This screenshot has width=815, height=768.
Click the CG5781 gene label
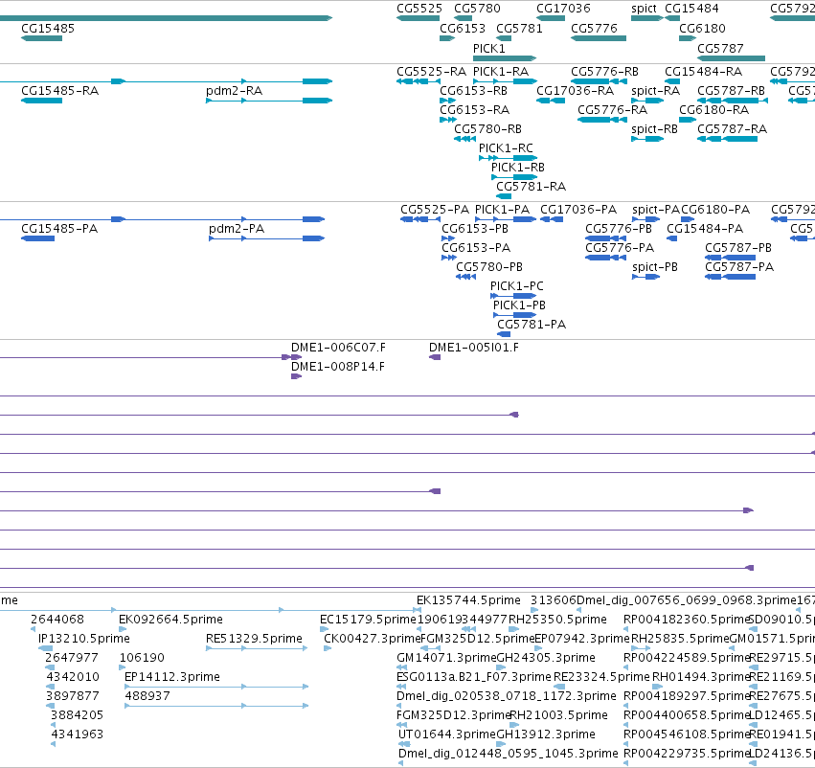[x=519, y=28]
